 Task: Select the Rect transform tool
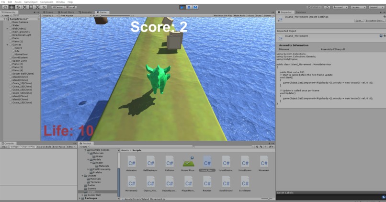point(31,7)
